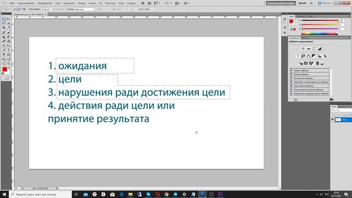Add a Color Balance adjustment
The height and width of the screenshot is (198, 352).
point(309,56)
